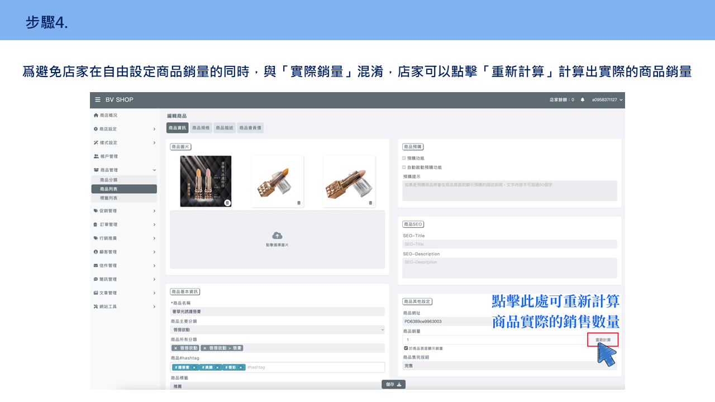Delete the dark twin-lipstick product image

pos(227,203)
